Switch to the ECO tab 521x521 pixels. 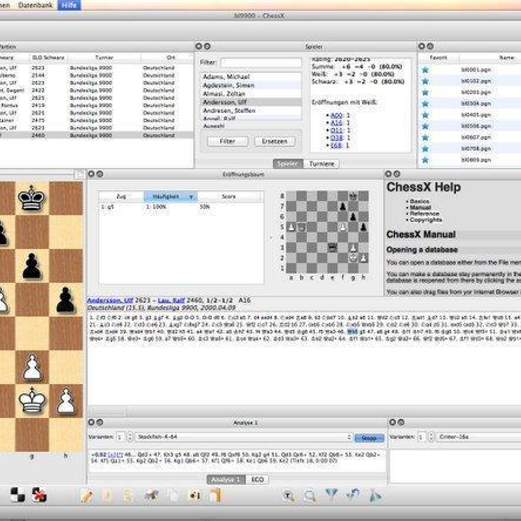pos(257,480)
